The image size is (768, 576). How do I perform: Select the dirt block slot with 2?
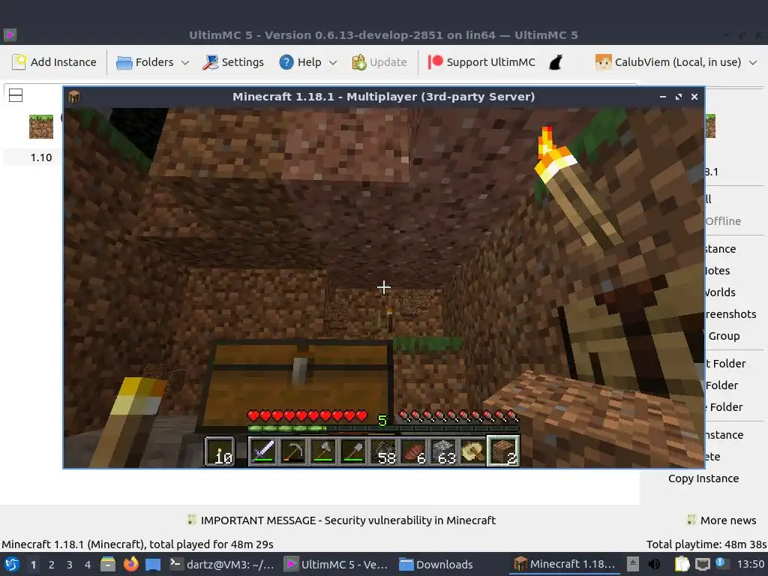coord(503,451)
